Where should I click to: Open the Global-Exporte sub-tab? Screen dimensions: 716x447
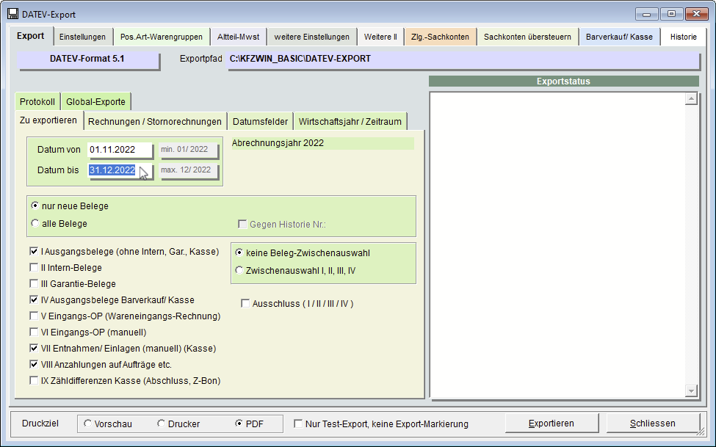pos(95,101)
